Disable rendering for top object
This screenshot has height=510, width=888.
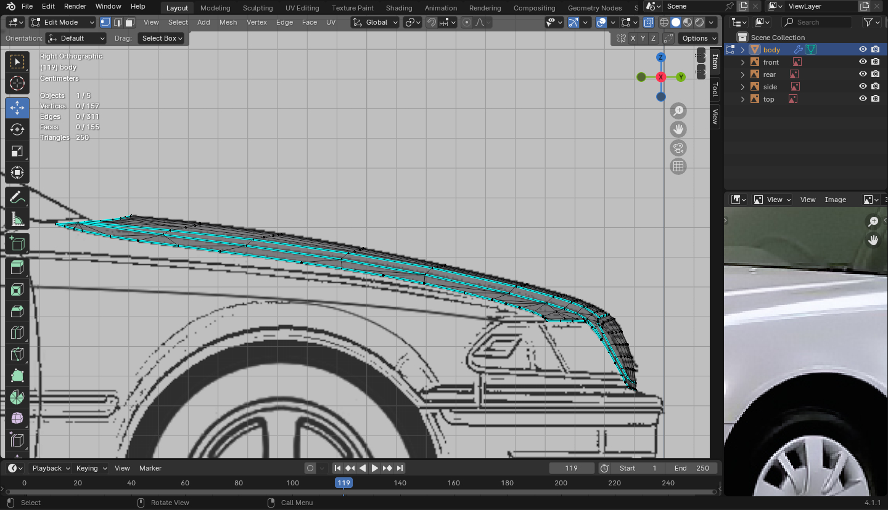[x=876, y=99]
